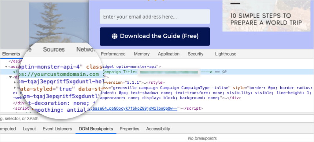Select the DOM Breakpoints pane tab
The width and height of the screenshot is (314, 142).
pyautogui.click(x=96, y=129)
